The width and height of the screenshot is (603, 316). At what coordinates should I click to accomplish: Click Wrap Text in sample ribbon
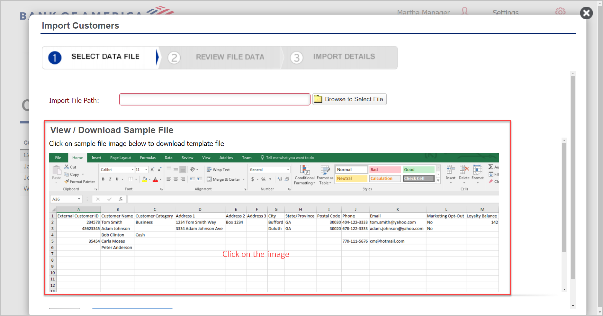(218, 169)
